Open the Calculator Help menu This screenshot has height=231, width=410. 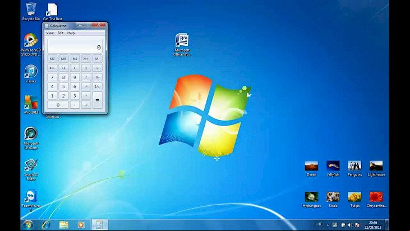[71, 33]
